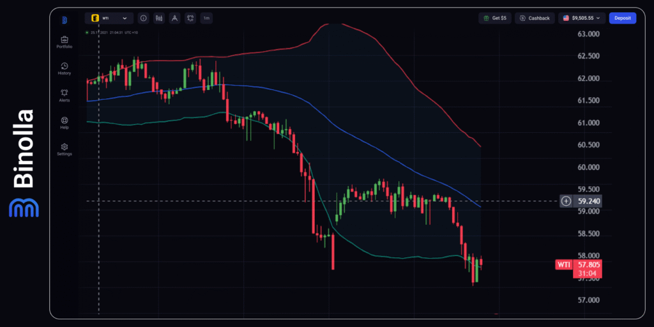Screen dimensions: 654x327
Task: Expand the $9,505.55 account balance dropdown
Action: [581, 19]
